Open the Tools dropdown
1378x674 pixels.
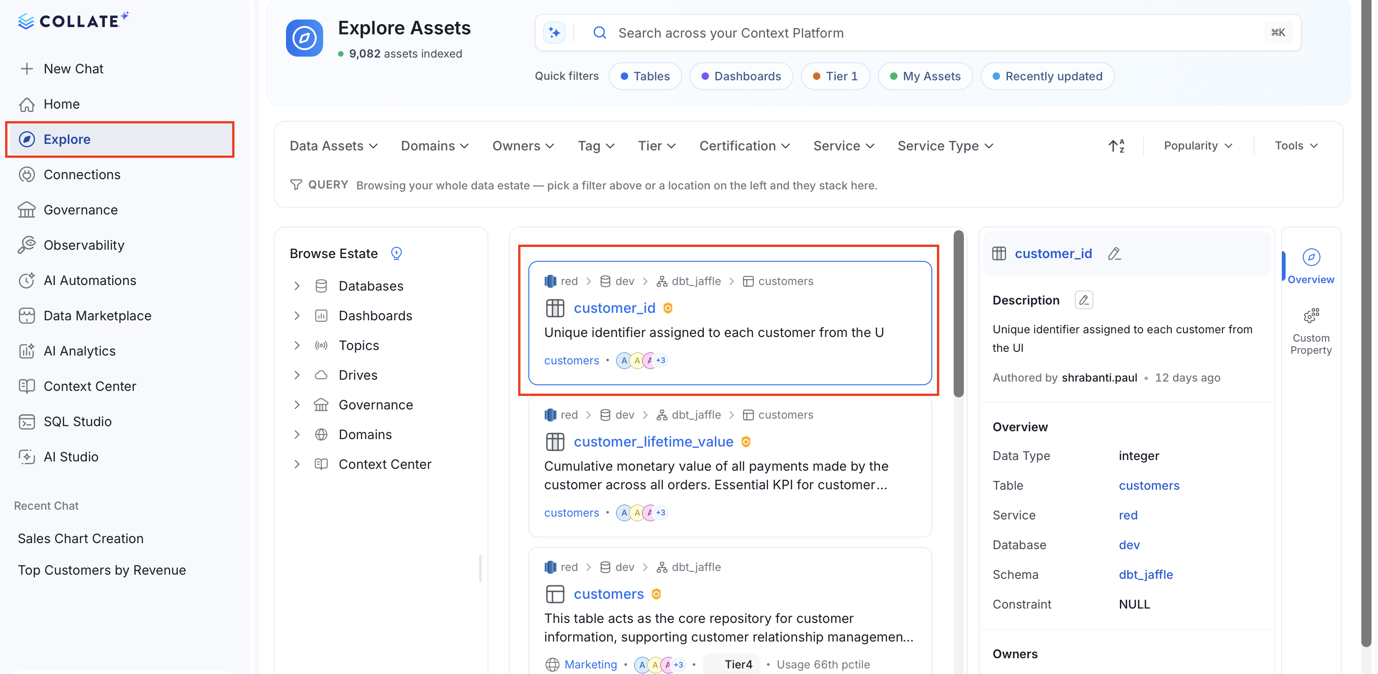pos(1296,145)
